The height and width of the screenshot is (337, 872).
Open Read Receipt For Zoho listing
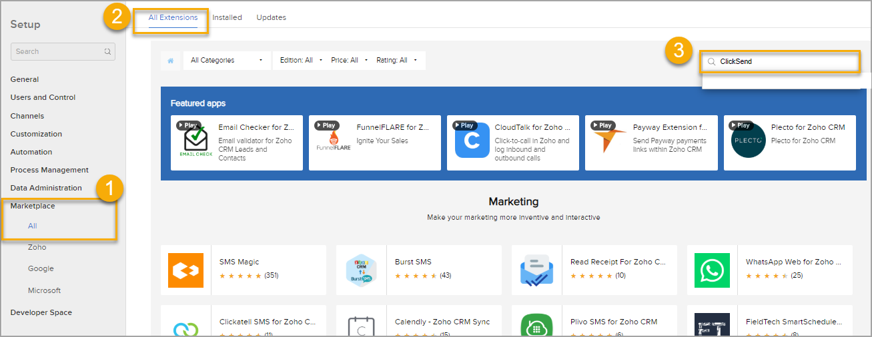tap(618, 262)
